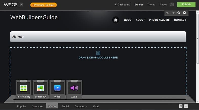The image size is (199, 110).
Task: Open the Pages section
Action: pos(163,5)
